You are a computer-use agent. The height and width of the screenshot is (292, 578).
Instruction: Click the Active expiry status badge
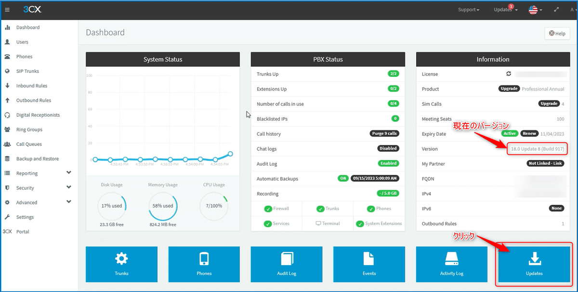[x=510, y=134]
